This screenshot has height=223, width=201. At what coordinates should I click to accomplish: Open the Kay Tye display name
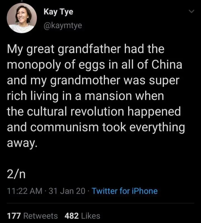[58, 12]
